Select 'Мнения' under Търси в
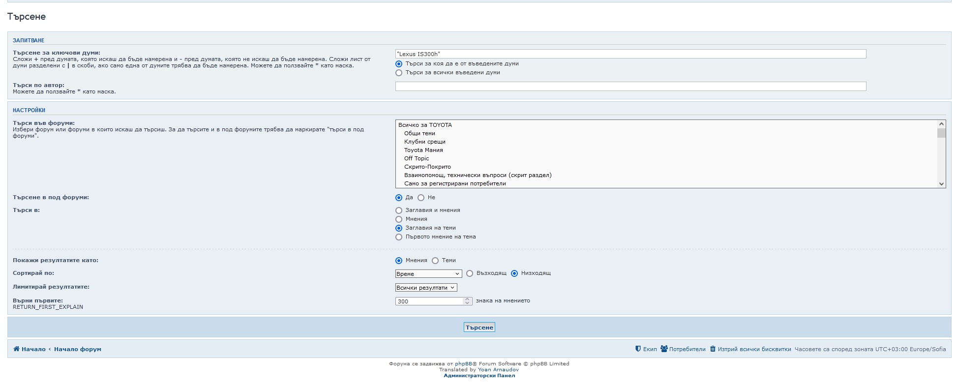Image resolution: width=956 pixels, height=388 pixels. (x=399, y=219)
